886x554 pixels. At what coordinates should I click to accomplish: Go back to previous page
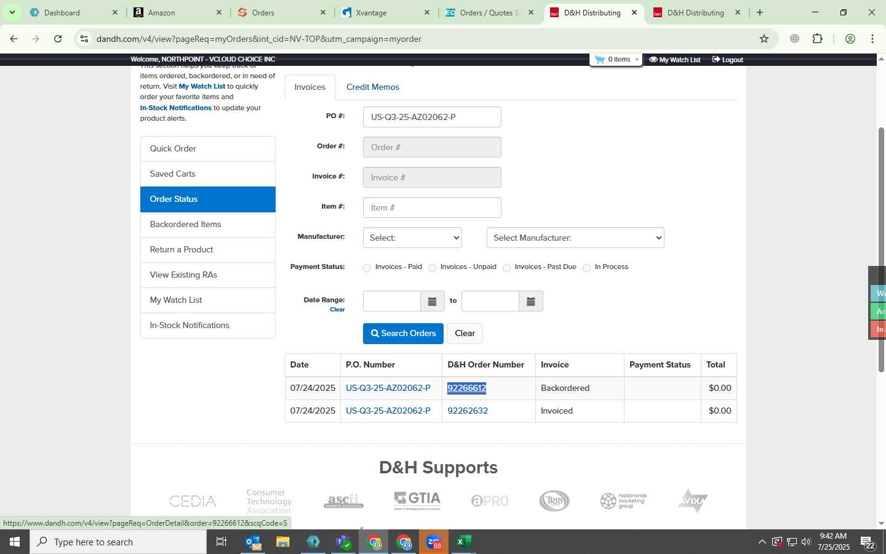click(x=14, y=39)
